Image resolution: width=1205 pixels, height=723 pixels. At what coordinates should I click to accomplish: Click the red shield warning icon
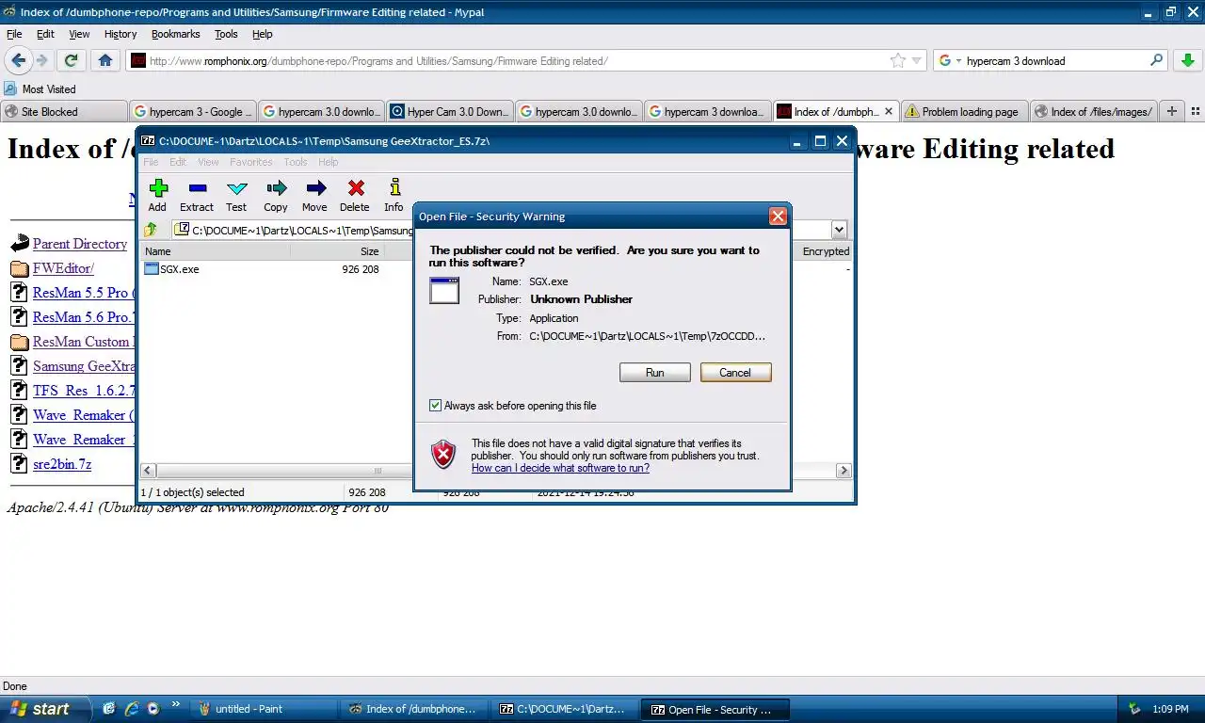coord(443,454)
